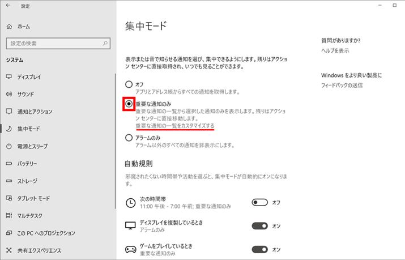Click Windows をより良い製品に text
405x260 pixels.
click(x=351, y=75)
